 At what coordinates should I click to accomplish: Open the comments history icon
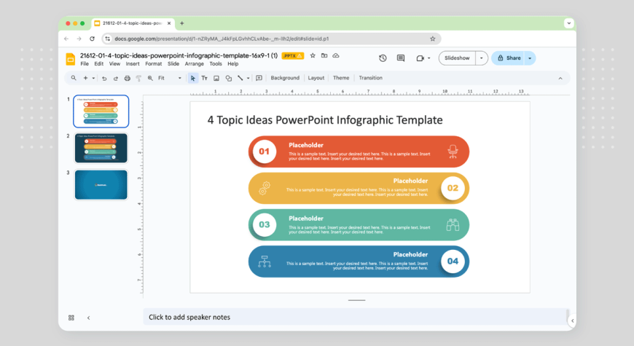click(x=401, y=58)
